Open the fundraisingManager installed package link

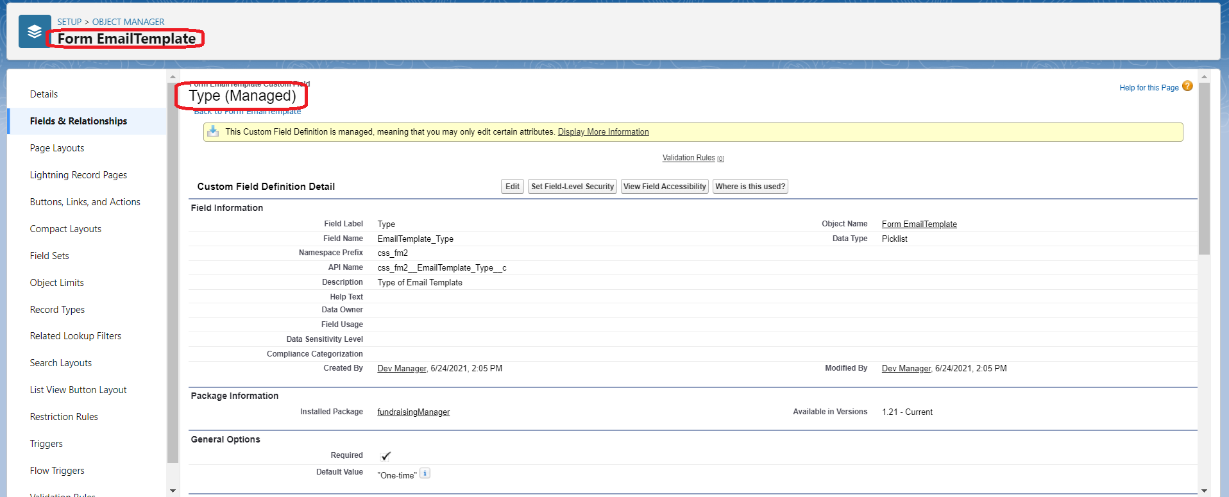414,412
